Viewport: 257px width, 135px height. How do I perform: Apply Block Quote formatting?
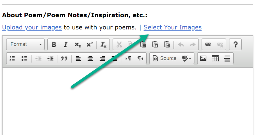click(x=64, y=58)
